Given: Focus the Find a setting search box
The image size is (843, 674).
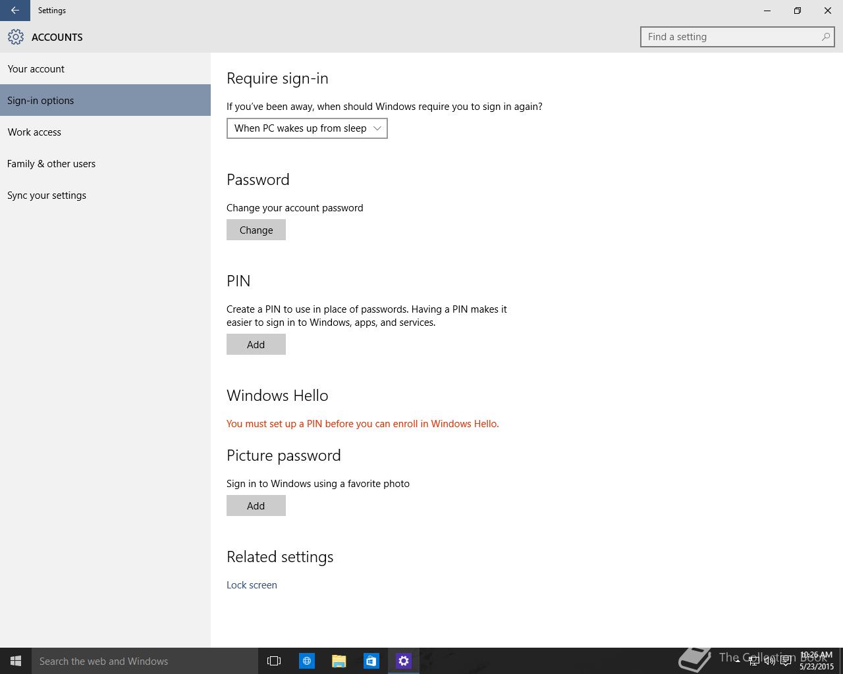Looking at the screenshot, I should [738, 37].
